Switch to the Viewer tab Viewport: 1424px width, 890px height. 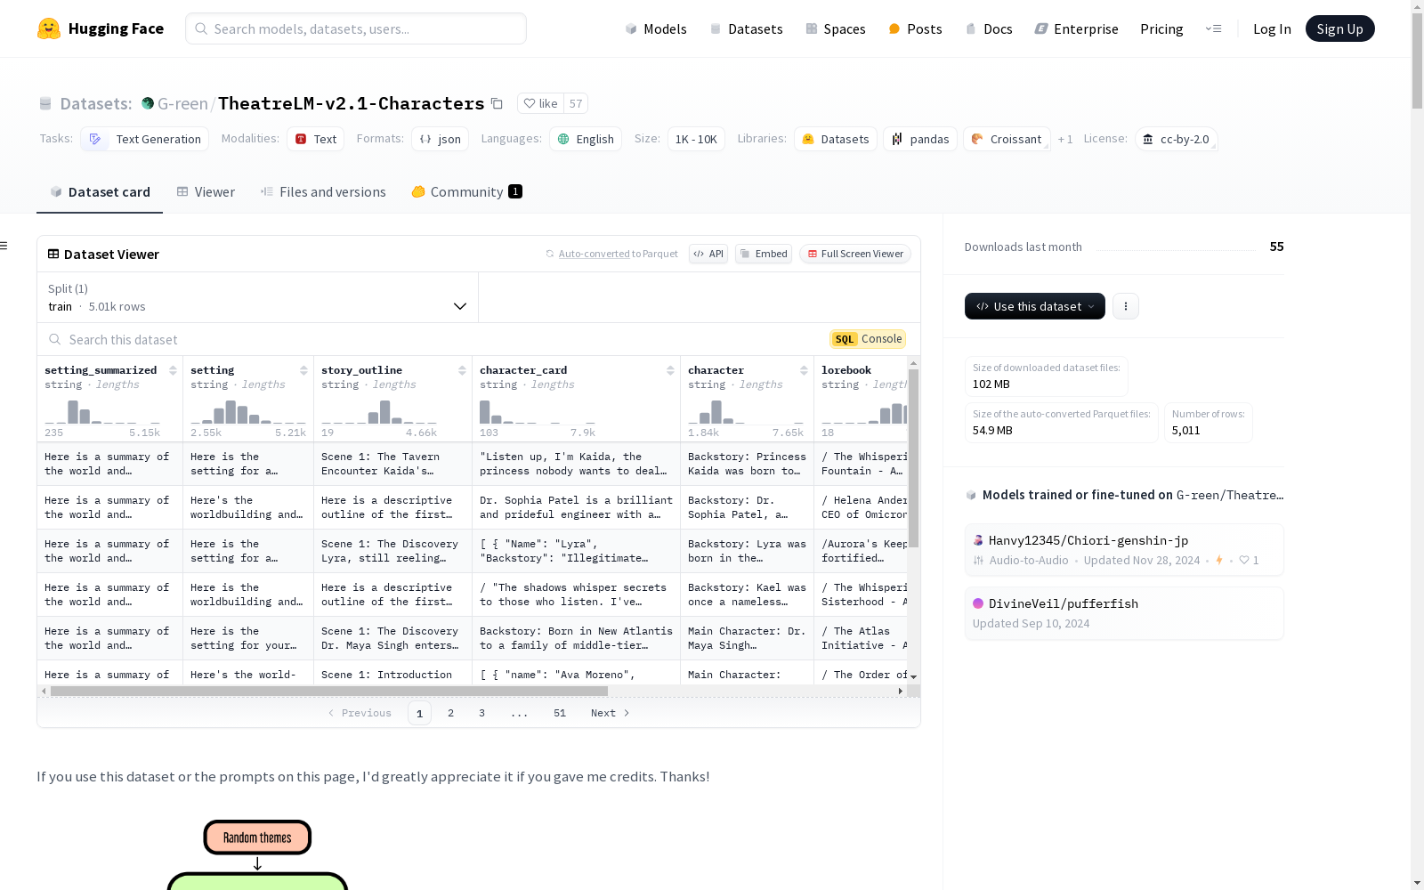tap(206, 192)
